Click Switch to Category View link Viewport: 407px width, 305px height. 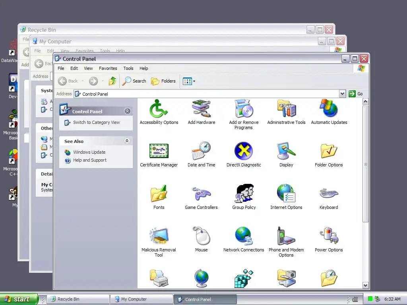point(96,122)
